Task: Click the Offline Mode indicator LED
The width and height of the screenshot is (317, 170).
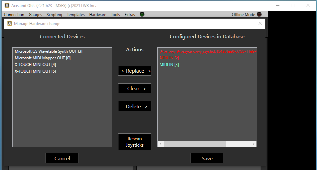Action: [x=259, y=14]
